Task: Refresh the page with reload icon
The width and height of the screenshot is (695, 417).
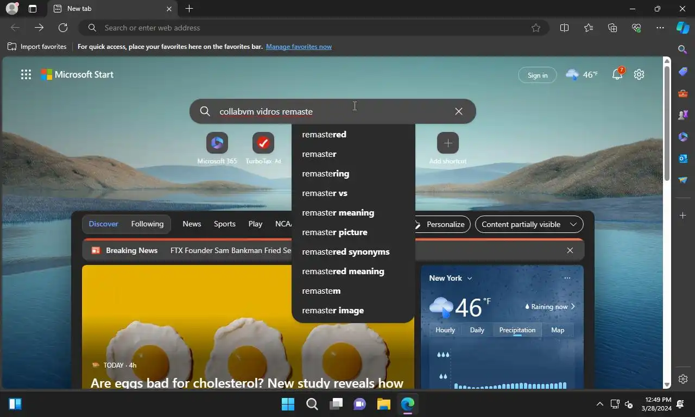Action: click(x=63, y=28)
